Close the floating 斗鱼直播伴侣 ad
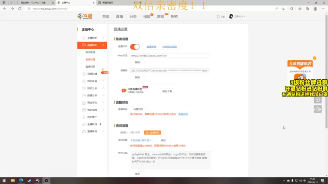328x184 pixels. [x=314, y=58]
